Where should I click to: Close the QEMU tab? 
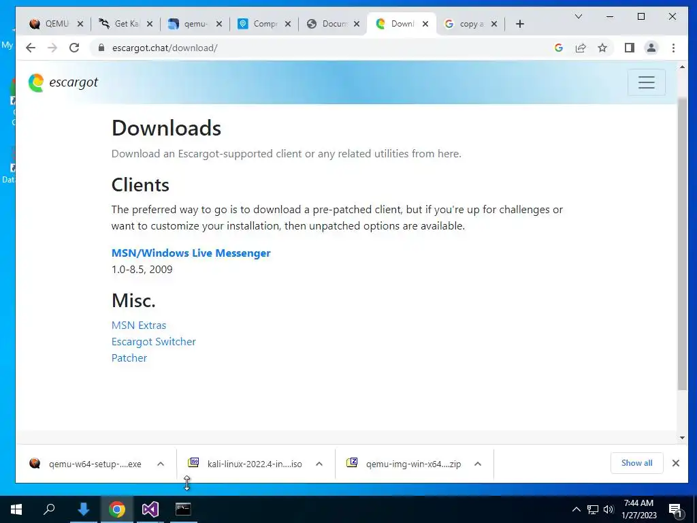80,24
